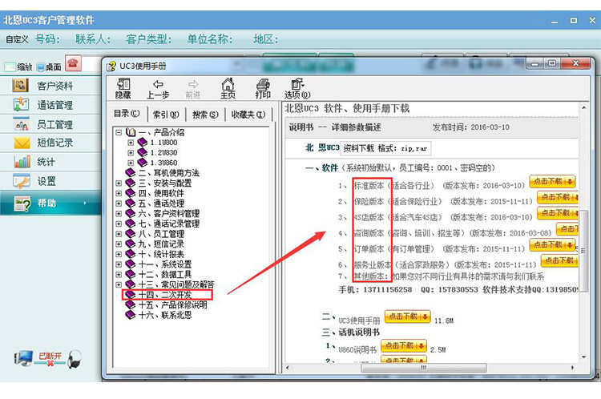Expand 十三、常见问题及解答 node
Screen dimensions: 601x399
click(119, 284)
